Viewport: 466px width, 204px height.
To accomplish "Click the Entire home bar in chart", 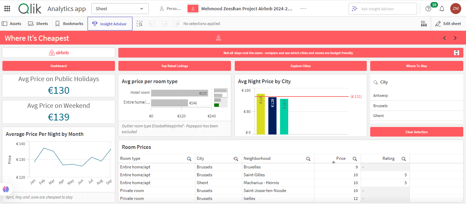I will (170, 103).
